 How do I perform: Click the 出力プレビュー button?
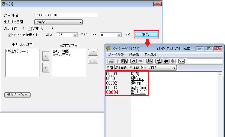point(17,95)
